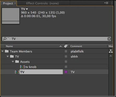Change label color of tv knob
Viewport: 116px width, 97px height.
tap(66, 67)
